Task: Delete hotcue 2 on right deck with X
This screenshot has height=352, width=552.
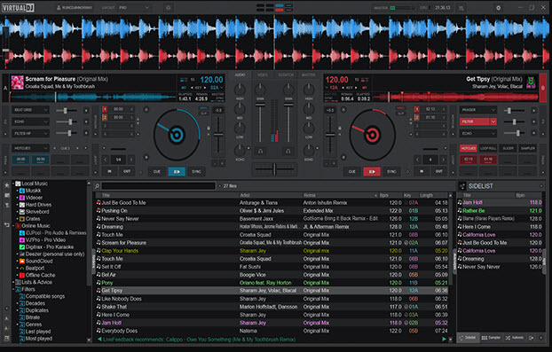Action: point(444,117)
